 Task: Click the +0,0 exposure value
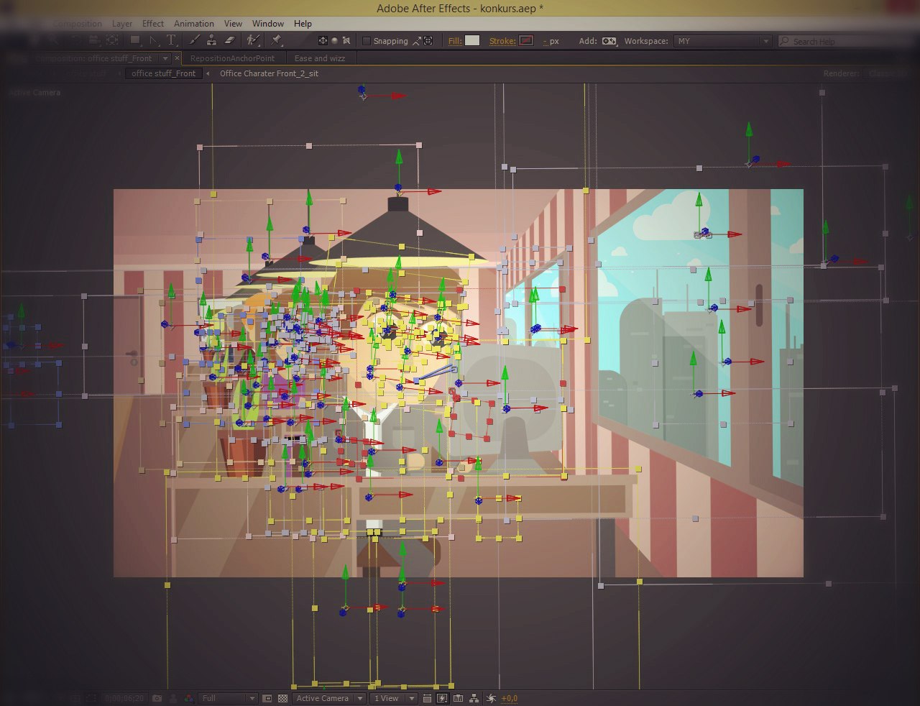pos(510,698)
